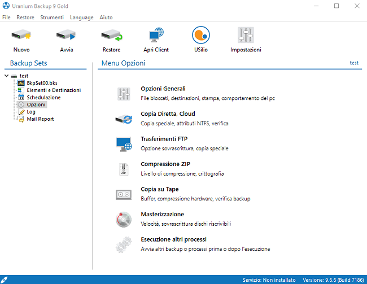The width and height of the screenshot is (367, 284).
Task: Collapse the test backup set tree node
Action: click(7, 76)
